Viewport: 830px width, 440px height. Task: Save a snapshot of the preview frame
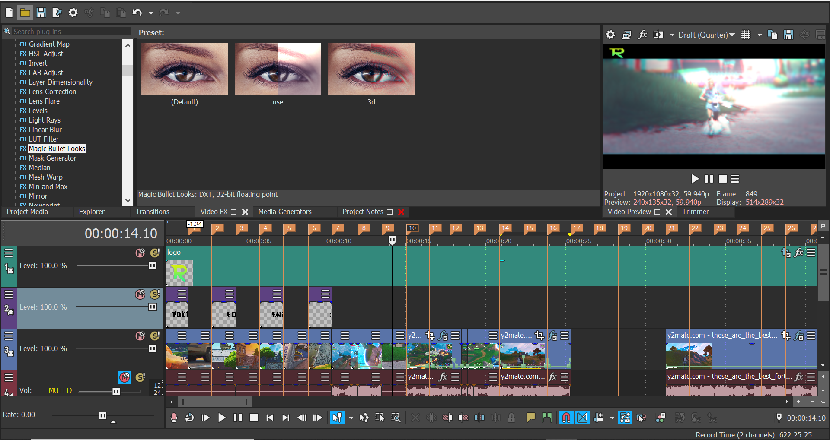pos(789,35)
